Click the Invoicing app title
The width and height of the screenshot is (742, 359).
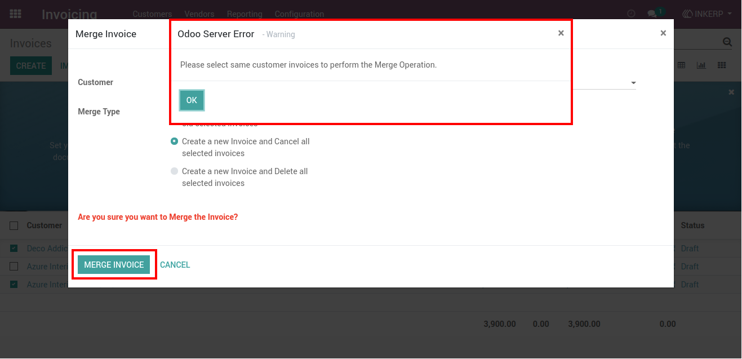[69, 14]
